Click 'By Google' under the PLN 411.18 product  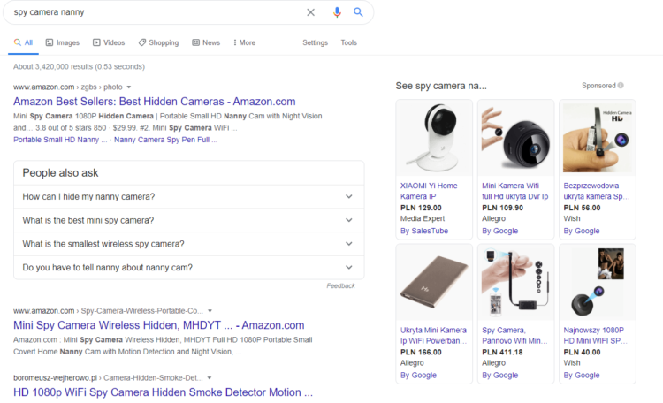pos(499,375)
